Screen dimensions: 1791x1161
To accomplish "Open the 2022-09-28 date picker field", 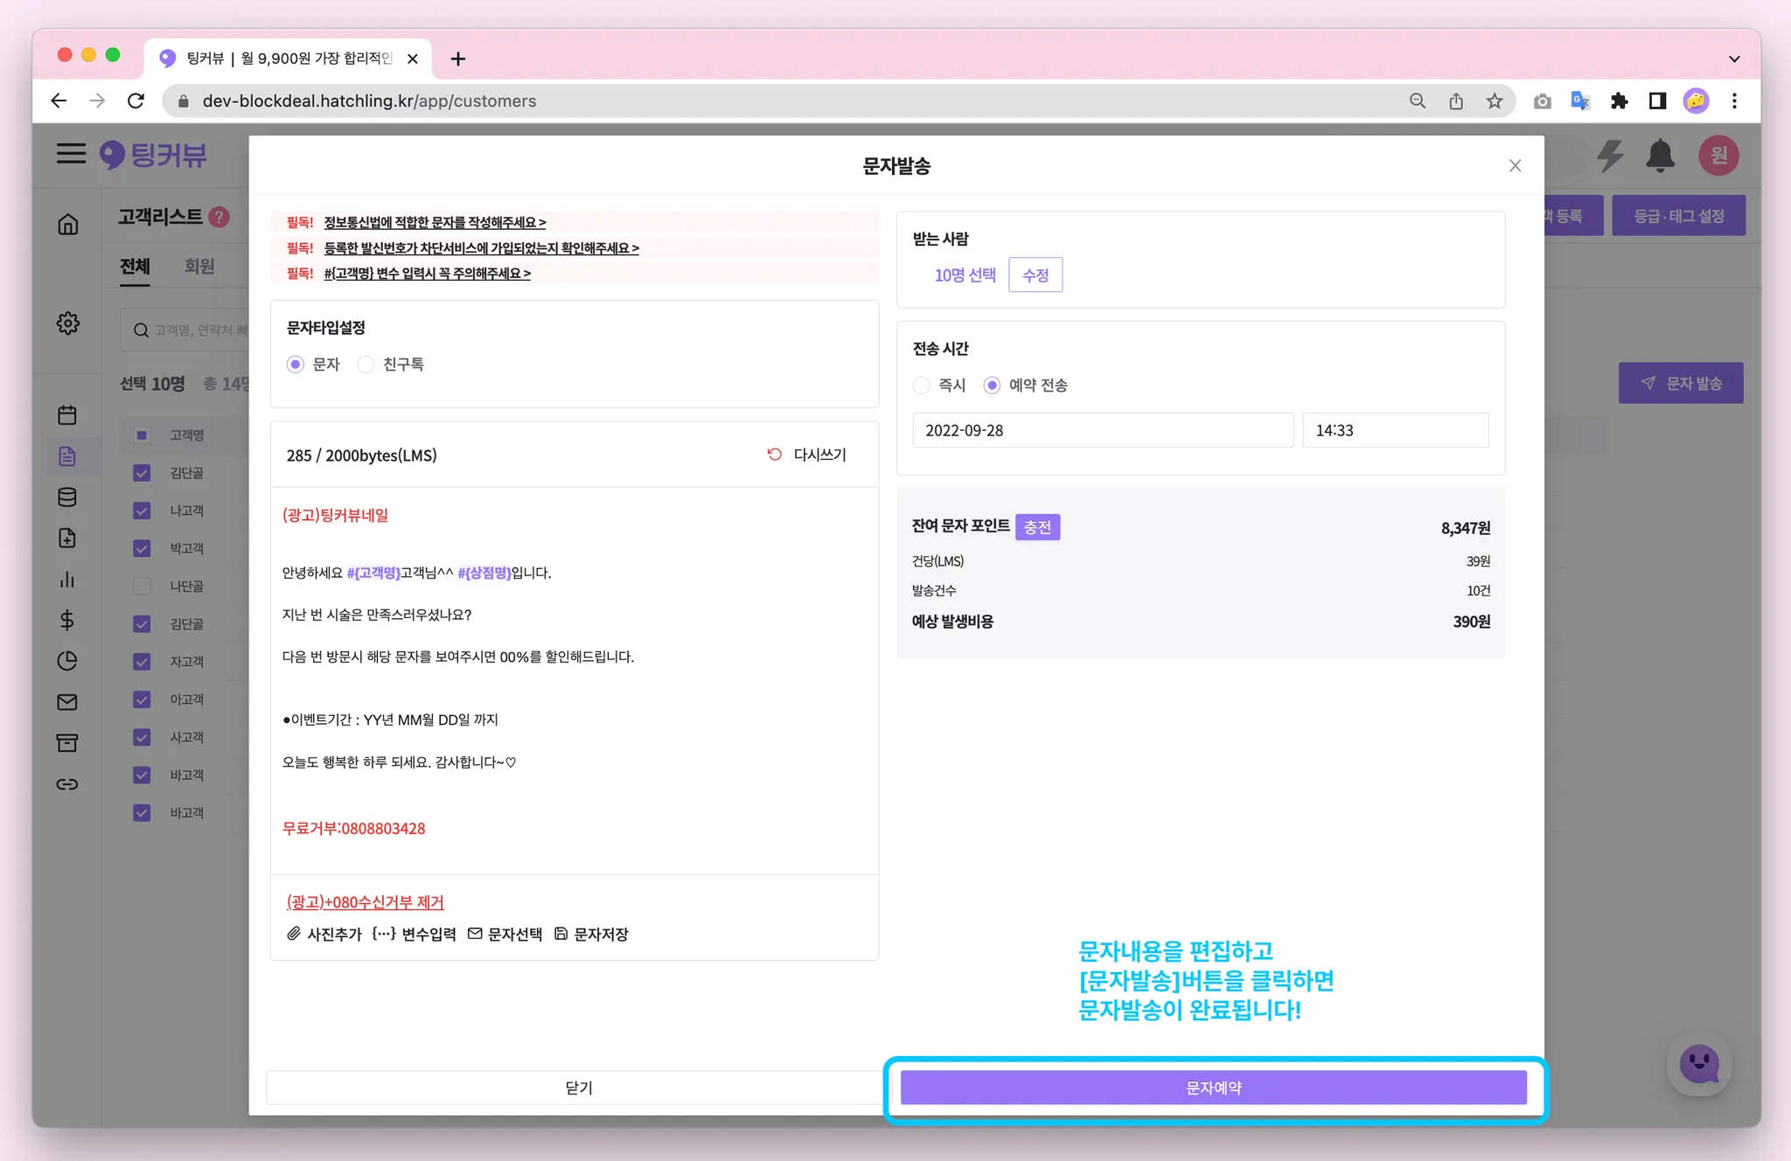I will point(1102,430).
